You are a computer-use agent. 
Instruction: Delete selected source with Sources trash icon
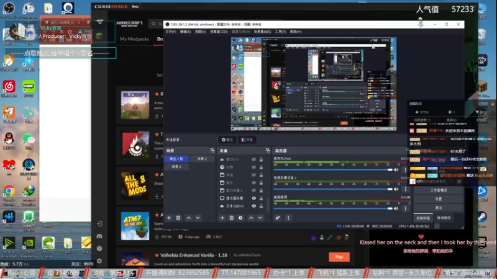click(231, 218)
